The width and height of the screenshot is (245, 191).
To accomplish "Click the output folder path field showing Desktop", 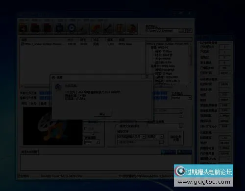I will 162,31.
